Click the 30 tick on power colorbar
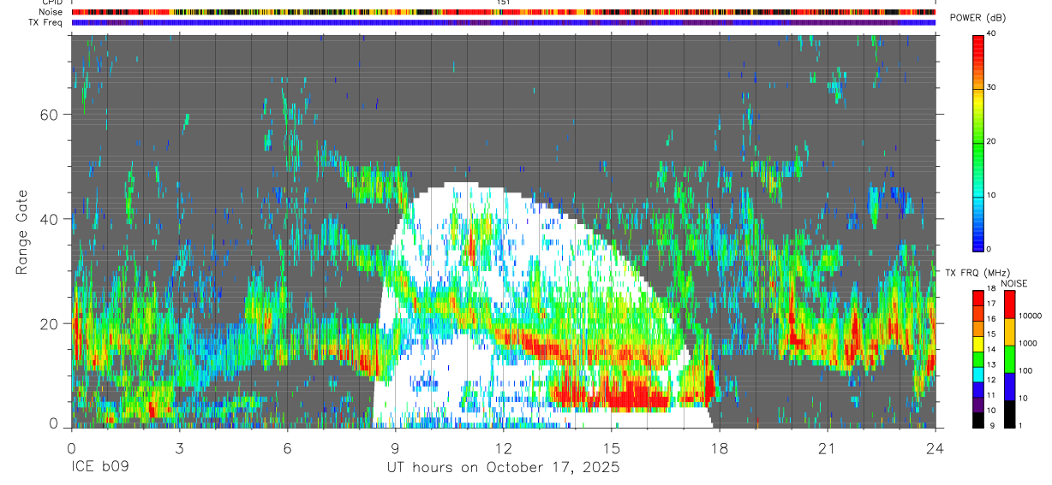The image size is (1052, 485). tap(991, 88)
